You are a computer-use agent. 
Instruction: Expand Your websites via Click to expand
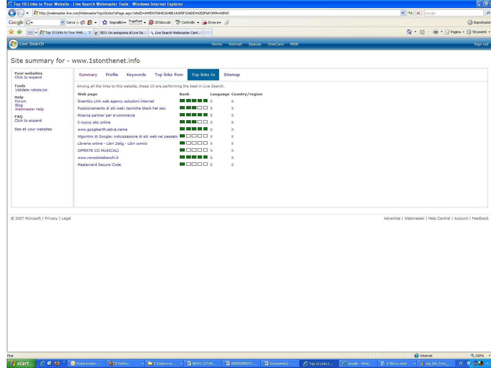[28, 77]
